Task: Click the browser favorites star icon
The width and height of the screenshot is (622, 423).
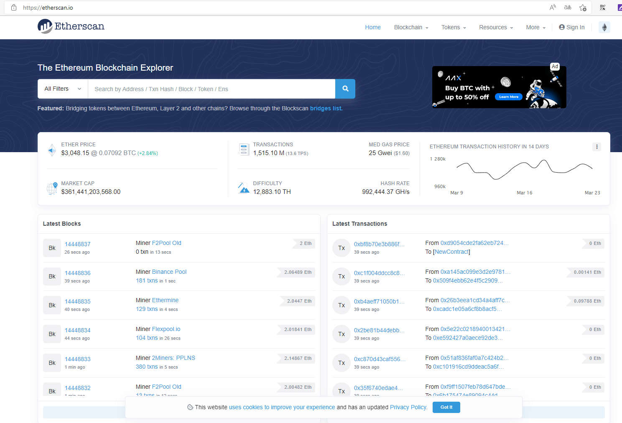Action: click(582, 8)
